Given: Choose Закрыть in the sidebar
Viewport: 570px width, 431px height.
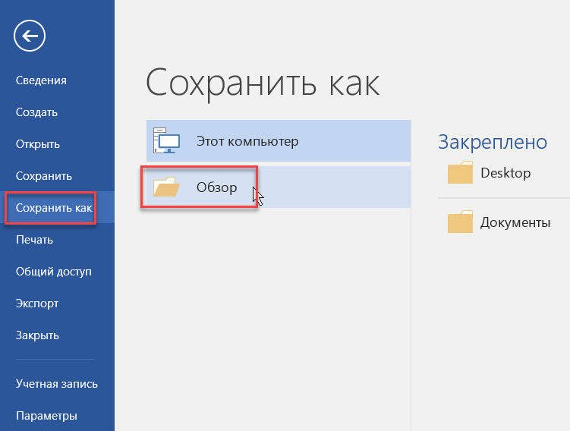Looking at the screenshot, I should point(37,335).
